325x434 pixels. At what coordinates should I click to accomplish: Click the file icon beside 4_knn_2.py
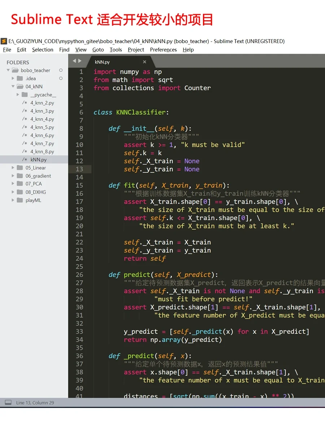[25, 103]
